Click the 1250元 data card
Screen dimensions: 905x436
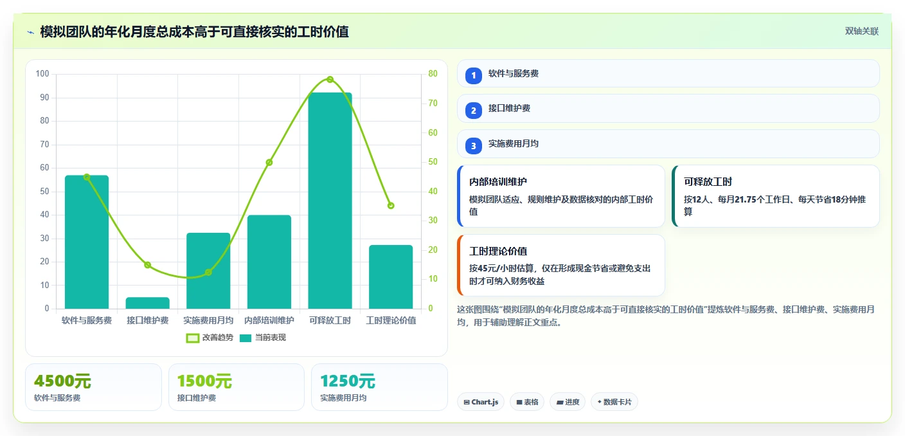pyautogui.click(x=379, y=387)
